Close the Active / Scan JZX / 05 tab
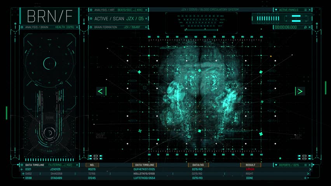 pos(146,19)
